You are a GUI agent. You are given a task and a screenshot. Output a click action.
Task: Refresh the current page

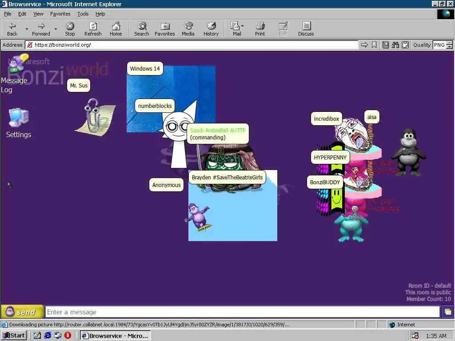coord(93,29)
